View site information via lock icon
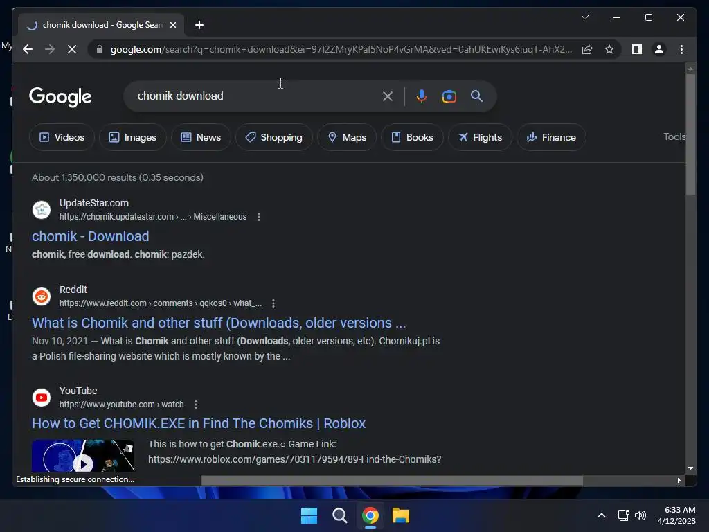This screenshot has height=532, width=709. click(100, 49)
